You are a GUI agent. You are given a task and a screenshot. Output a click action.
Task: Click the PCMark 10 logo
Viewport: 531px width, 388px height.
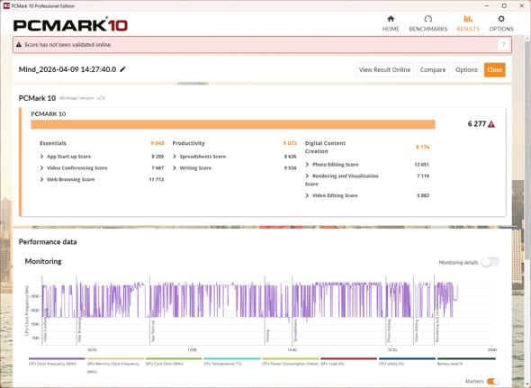(x=70, y=25)
